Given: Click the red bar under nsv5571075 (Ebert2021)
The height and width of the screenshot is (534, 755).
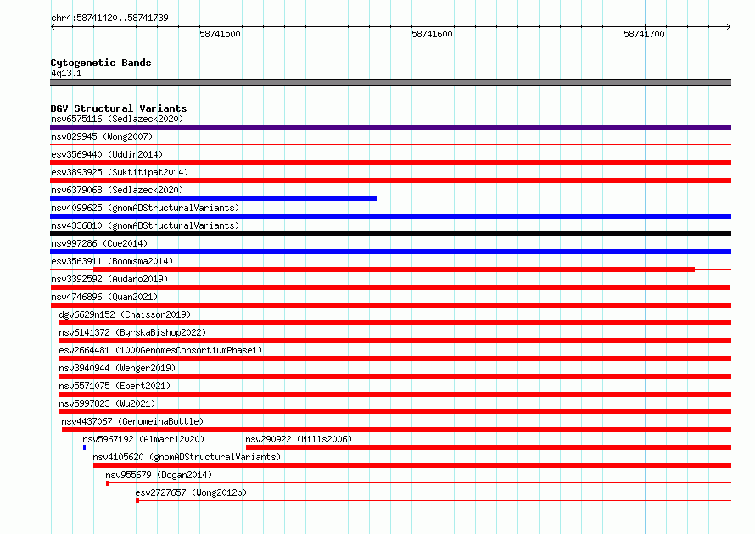Looking at the screenshot, I should [x=395, y=394].
